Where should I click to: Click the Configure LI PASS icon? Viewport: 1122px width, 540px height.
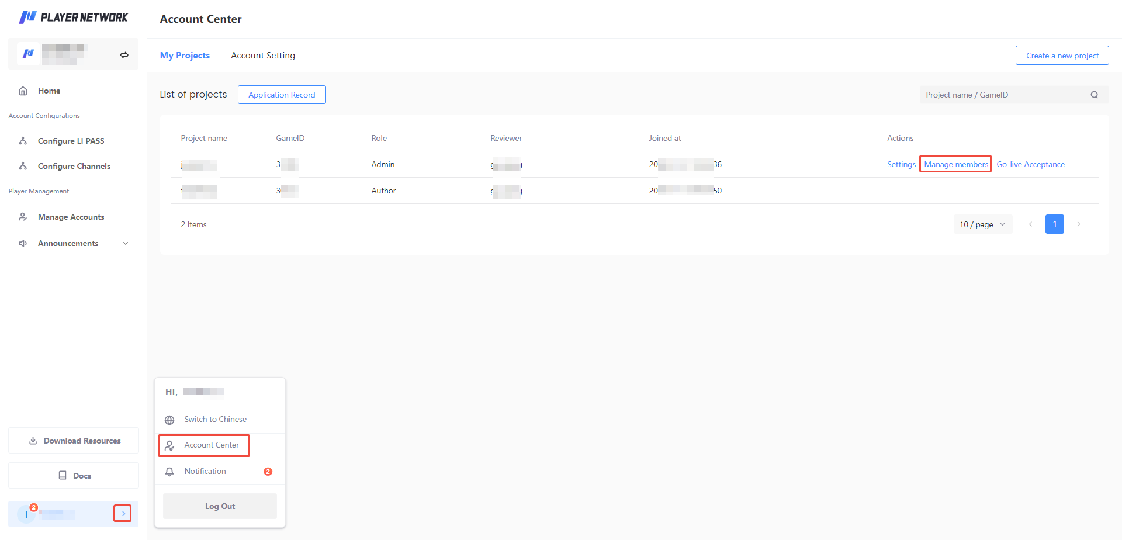tap(23, 141)
